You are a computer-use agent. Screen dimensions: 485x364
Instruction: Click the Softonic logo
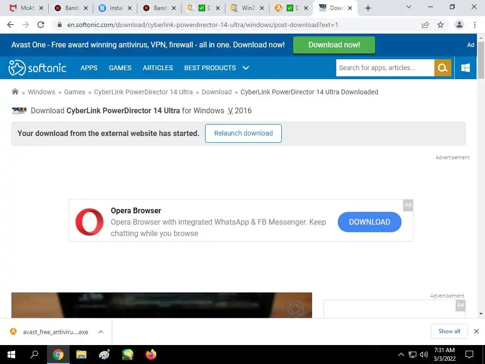click(x=37, y=68)
